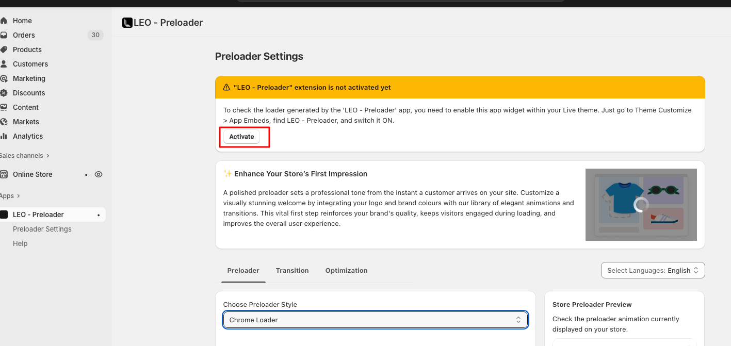
Task: Switch to the Preloader tab
Action: pos(243,271)
